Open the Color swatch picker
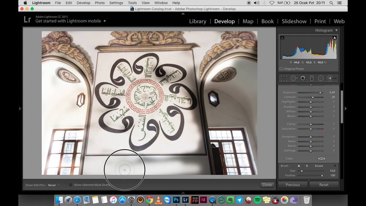366x206 pixels. (322, 159)
